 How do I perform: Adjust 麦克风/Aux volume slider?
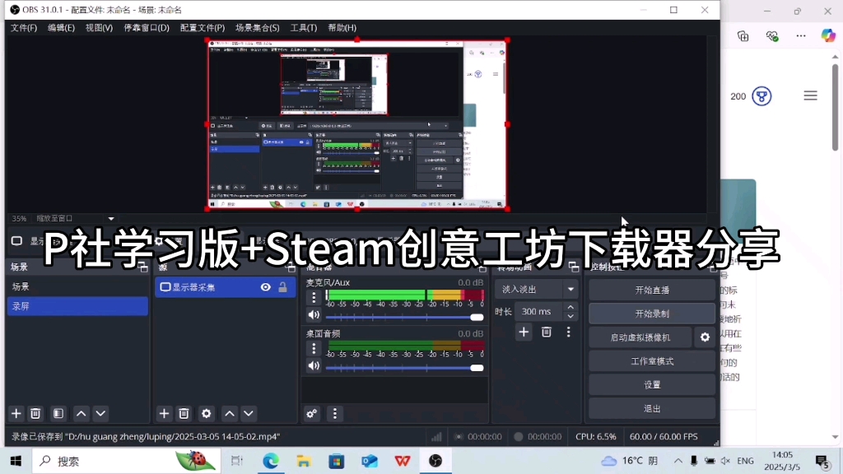[404, 317]
